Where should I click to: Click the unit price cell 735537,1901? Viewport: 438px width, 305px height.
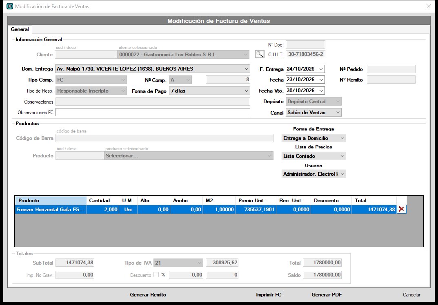[x=256, y=209]
